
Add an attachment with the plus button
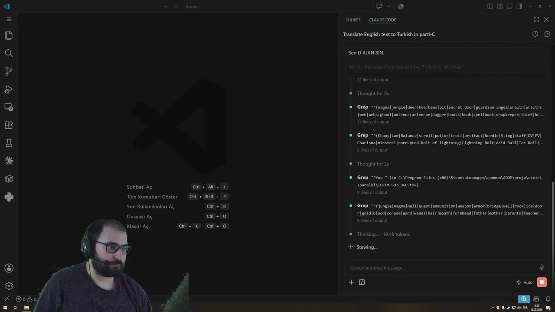point(352,283)
